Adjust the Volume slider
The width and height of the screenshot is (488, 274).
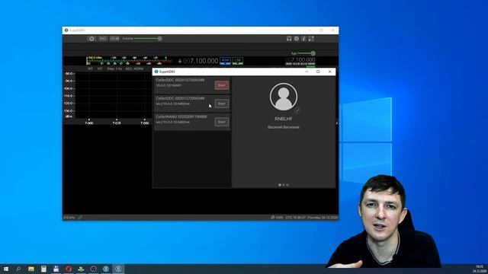pos(147,39)
